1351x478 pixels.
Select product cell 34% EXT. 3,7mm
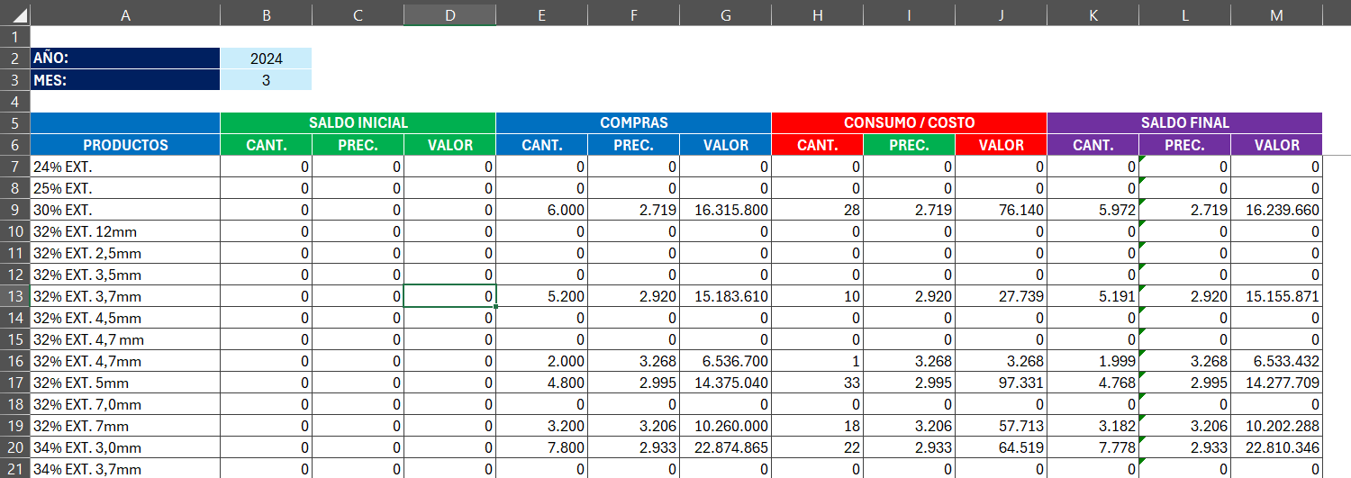pos(125,468)
